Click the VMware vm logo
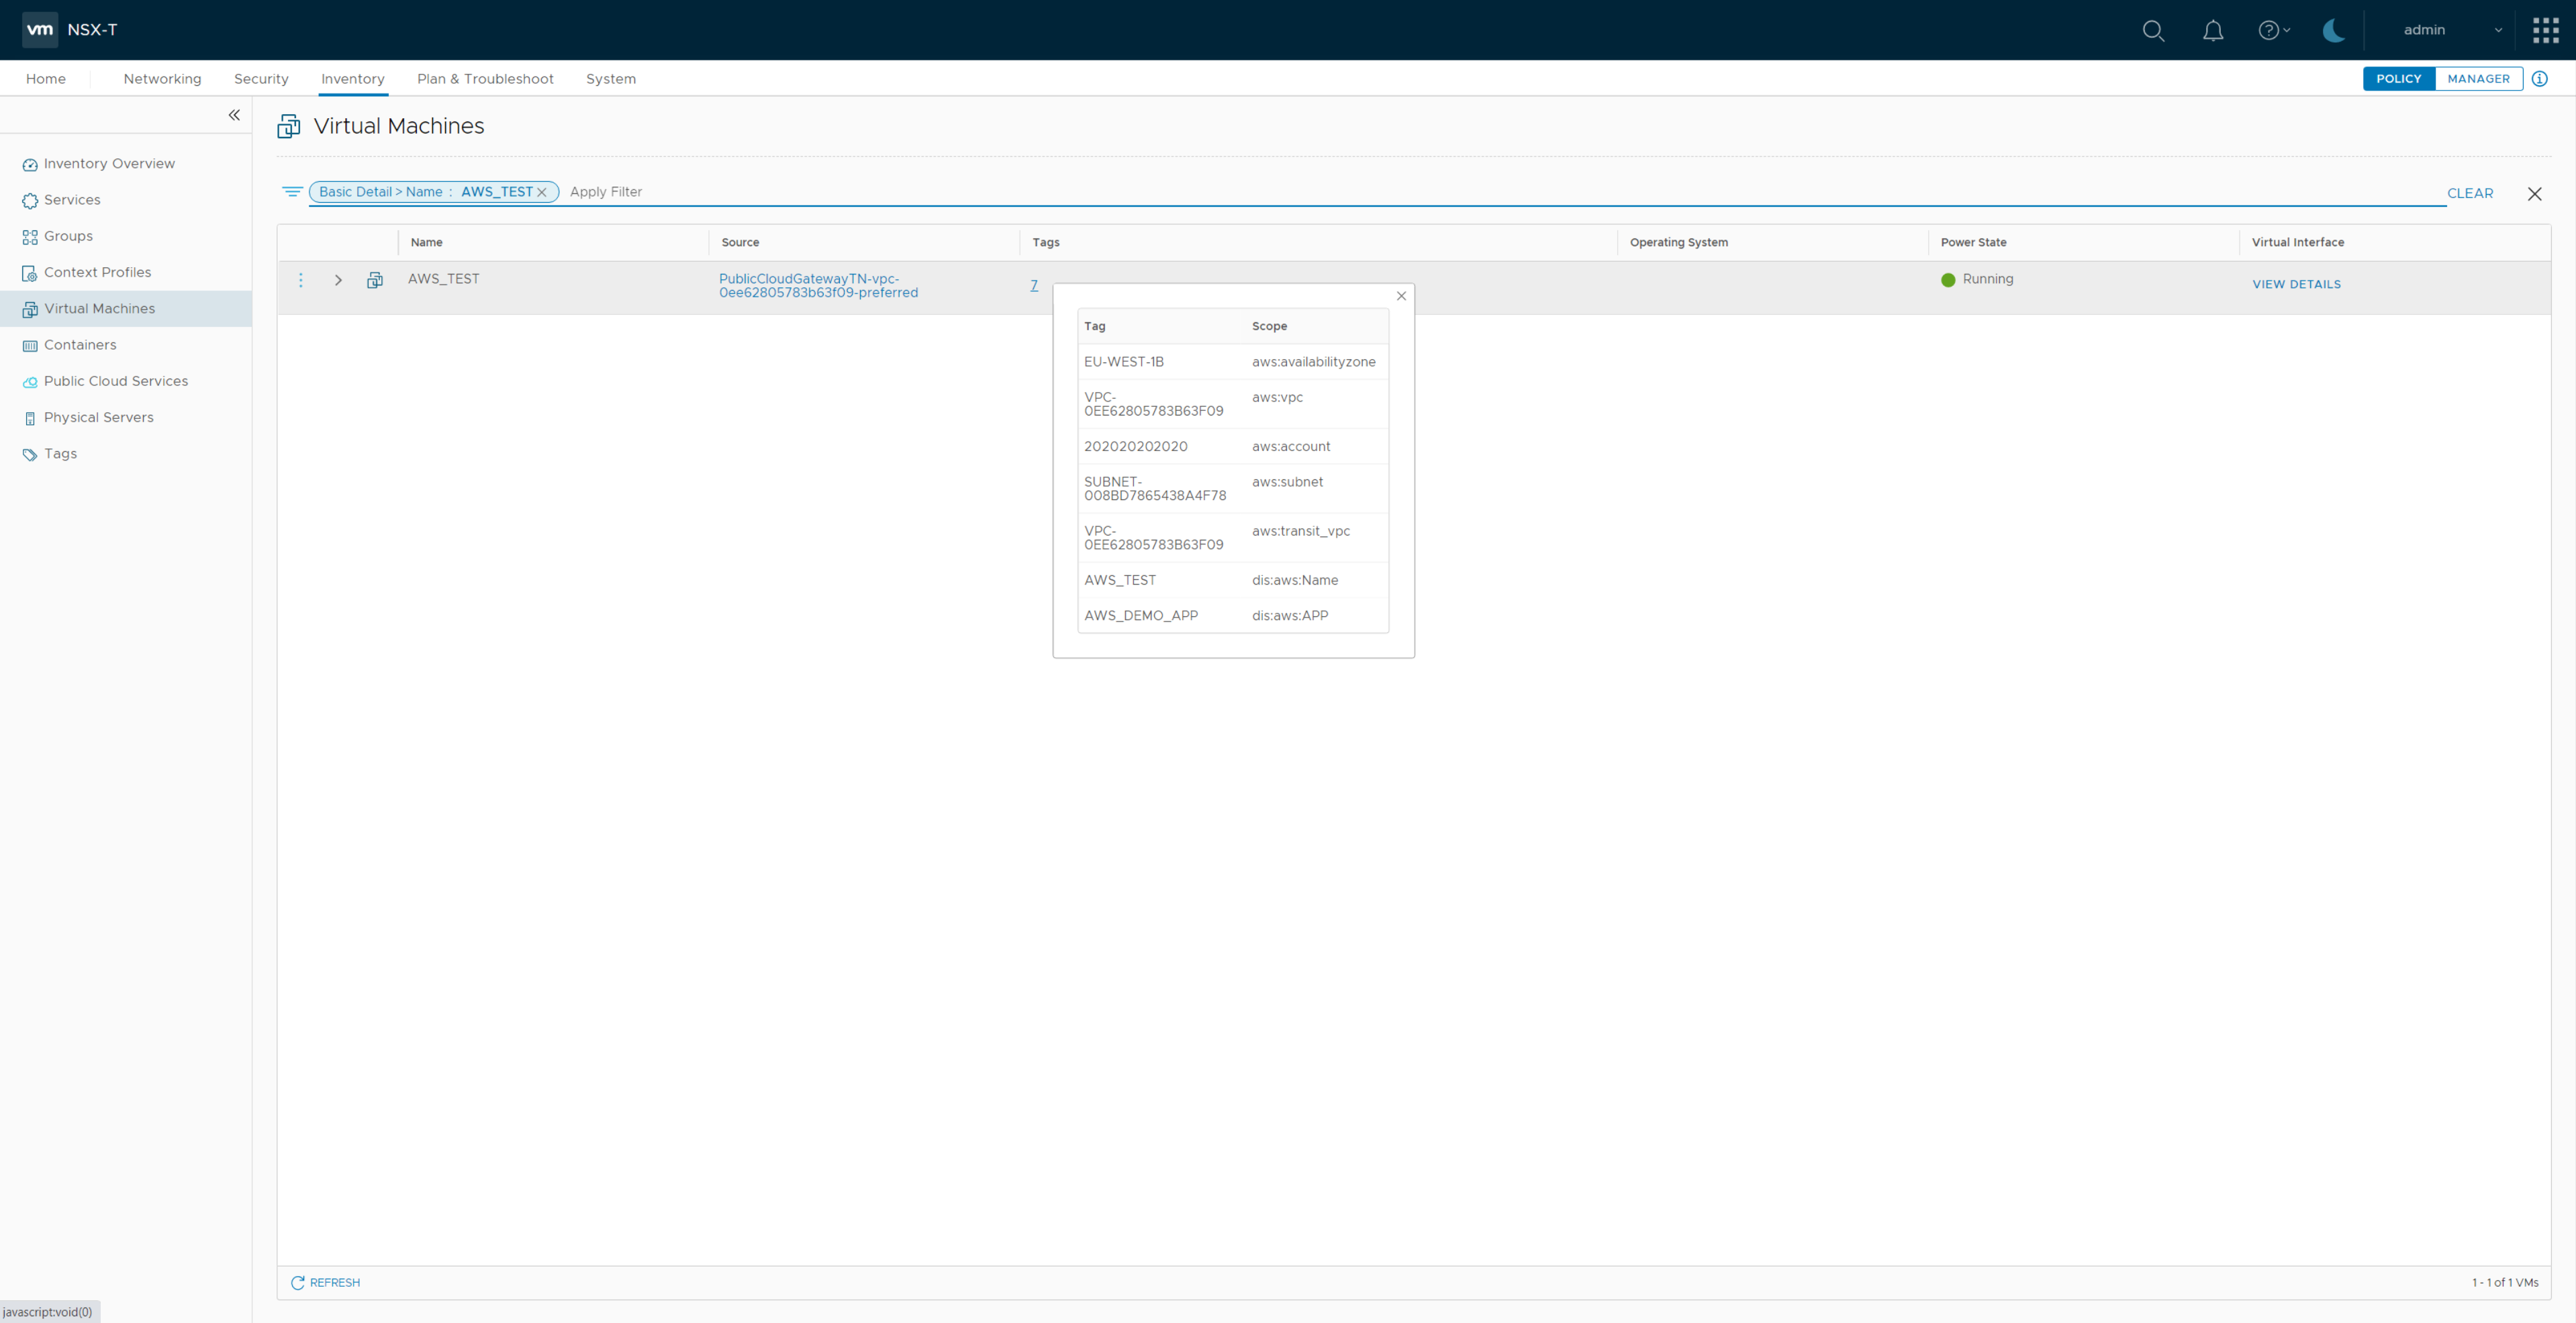2576x1323 pixels. point(40,30)
